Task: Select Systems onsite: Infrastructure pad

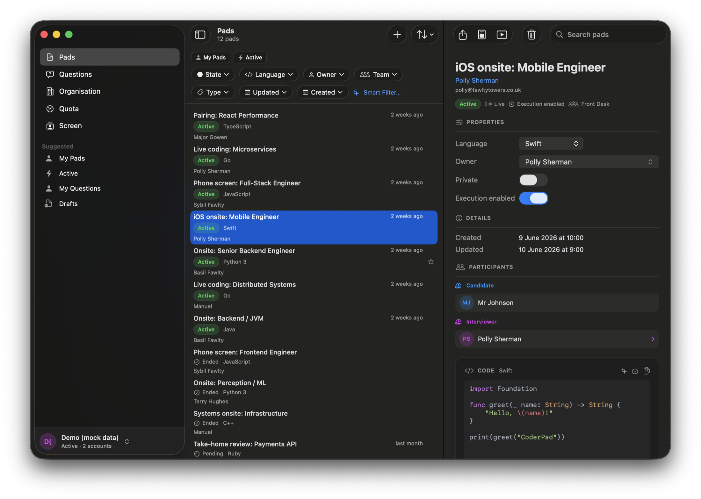Action: pos(314,423)
